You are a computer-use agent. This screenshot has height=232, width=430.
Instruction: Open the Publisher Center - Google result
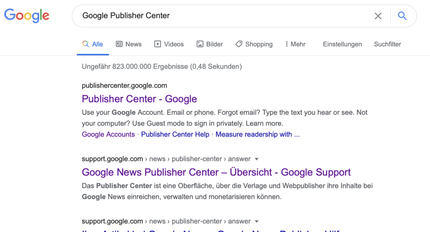(x=139, y=99)
